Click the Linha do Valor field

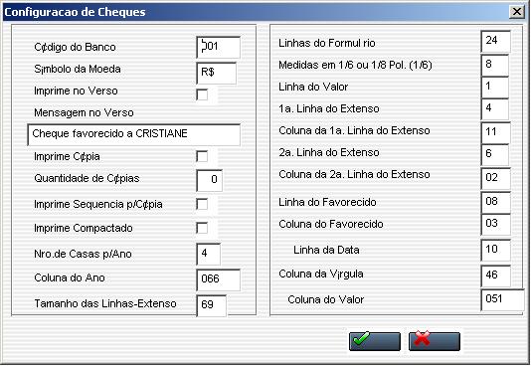point(495,88)
